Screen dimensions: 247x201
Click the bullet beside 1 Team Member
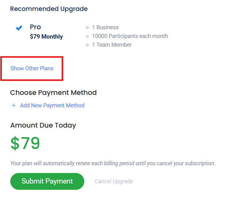pyautogui.click(x=88, y=45)
